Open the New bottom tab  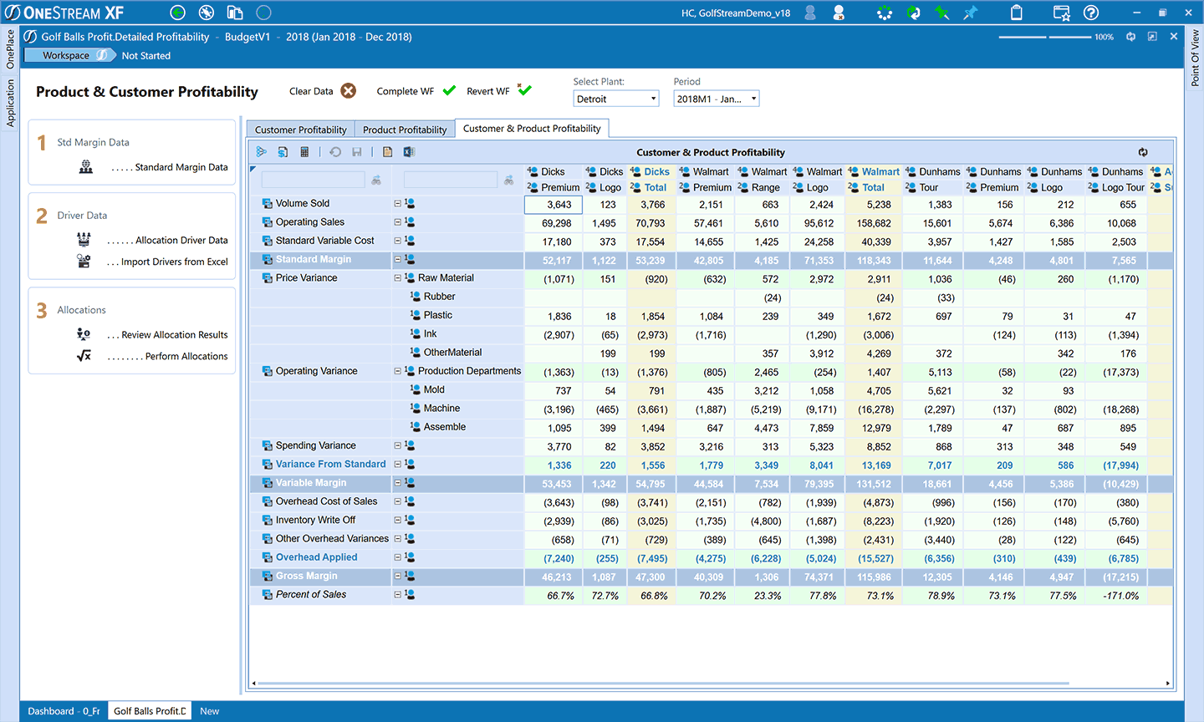coord(209,711)
